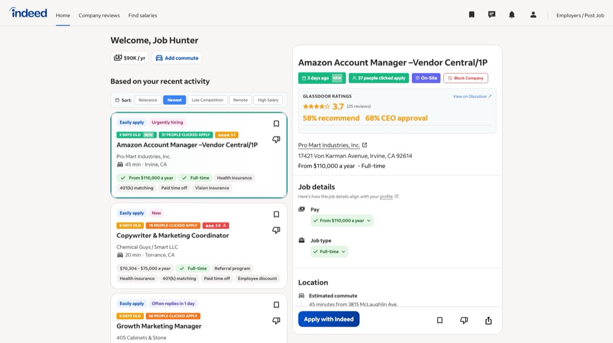Viewport: 613px width, 343px height.
Task: Toggle the High Salary filter
Action: coord(268,99)
